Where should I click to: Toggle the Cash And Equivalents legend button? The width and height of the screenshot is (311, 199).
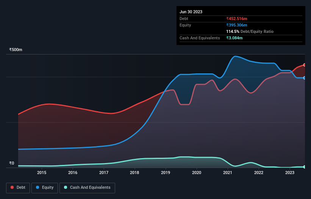click(87, 188)
